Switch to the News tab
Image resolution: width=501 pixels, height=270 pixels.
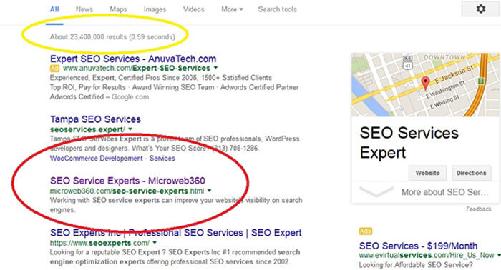tap(84, 9)
